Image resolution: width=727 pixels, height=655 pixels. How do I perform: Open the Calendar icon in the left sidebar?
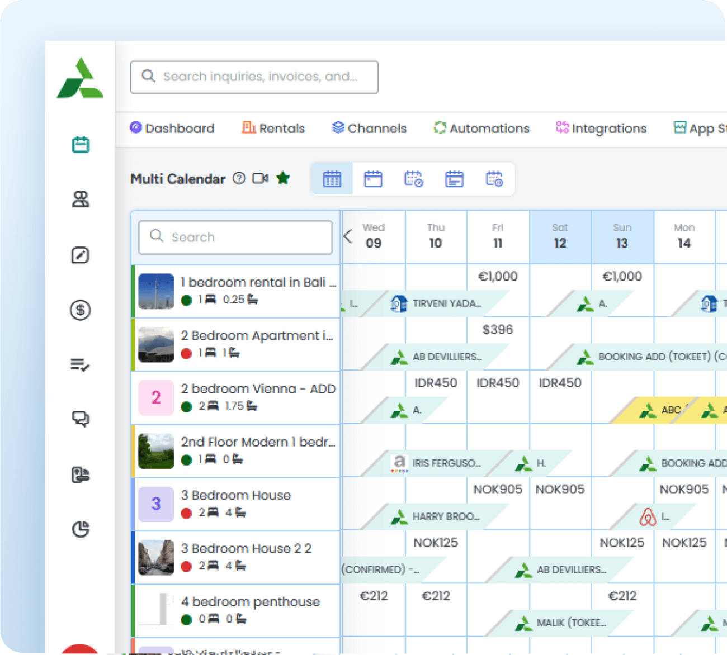pos(81,144)
